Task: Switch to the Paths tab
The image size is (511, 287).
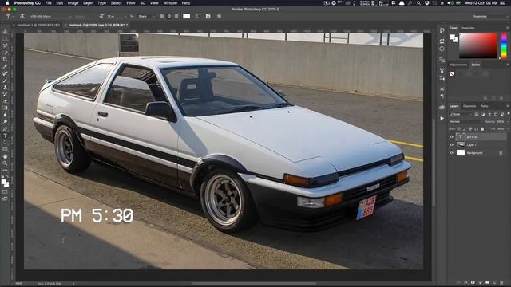Action: coord(485,106)
